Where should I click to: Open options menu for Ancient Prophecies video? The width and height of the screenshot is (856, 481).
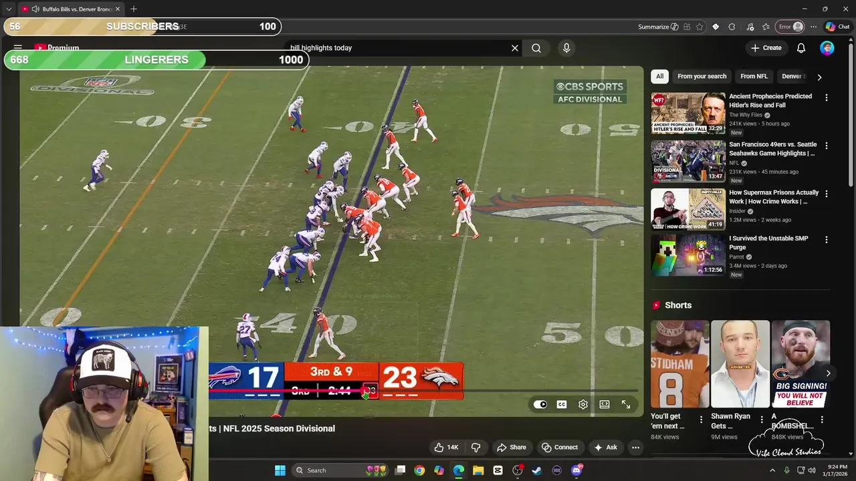(827, 98)
